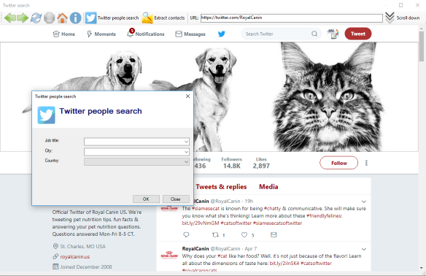Click the red Tweet button
The width and height of the screenshot is (426, 276).
[x=358, y=34]
